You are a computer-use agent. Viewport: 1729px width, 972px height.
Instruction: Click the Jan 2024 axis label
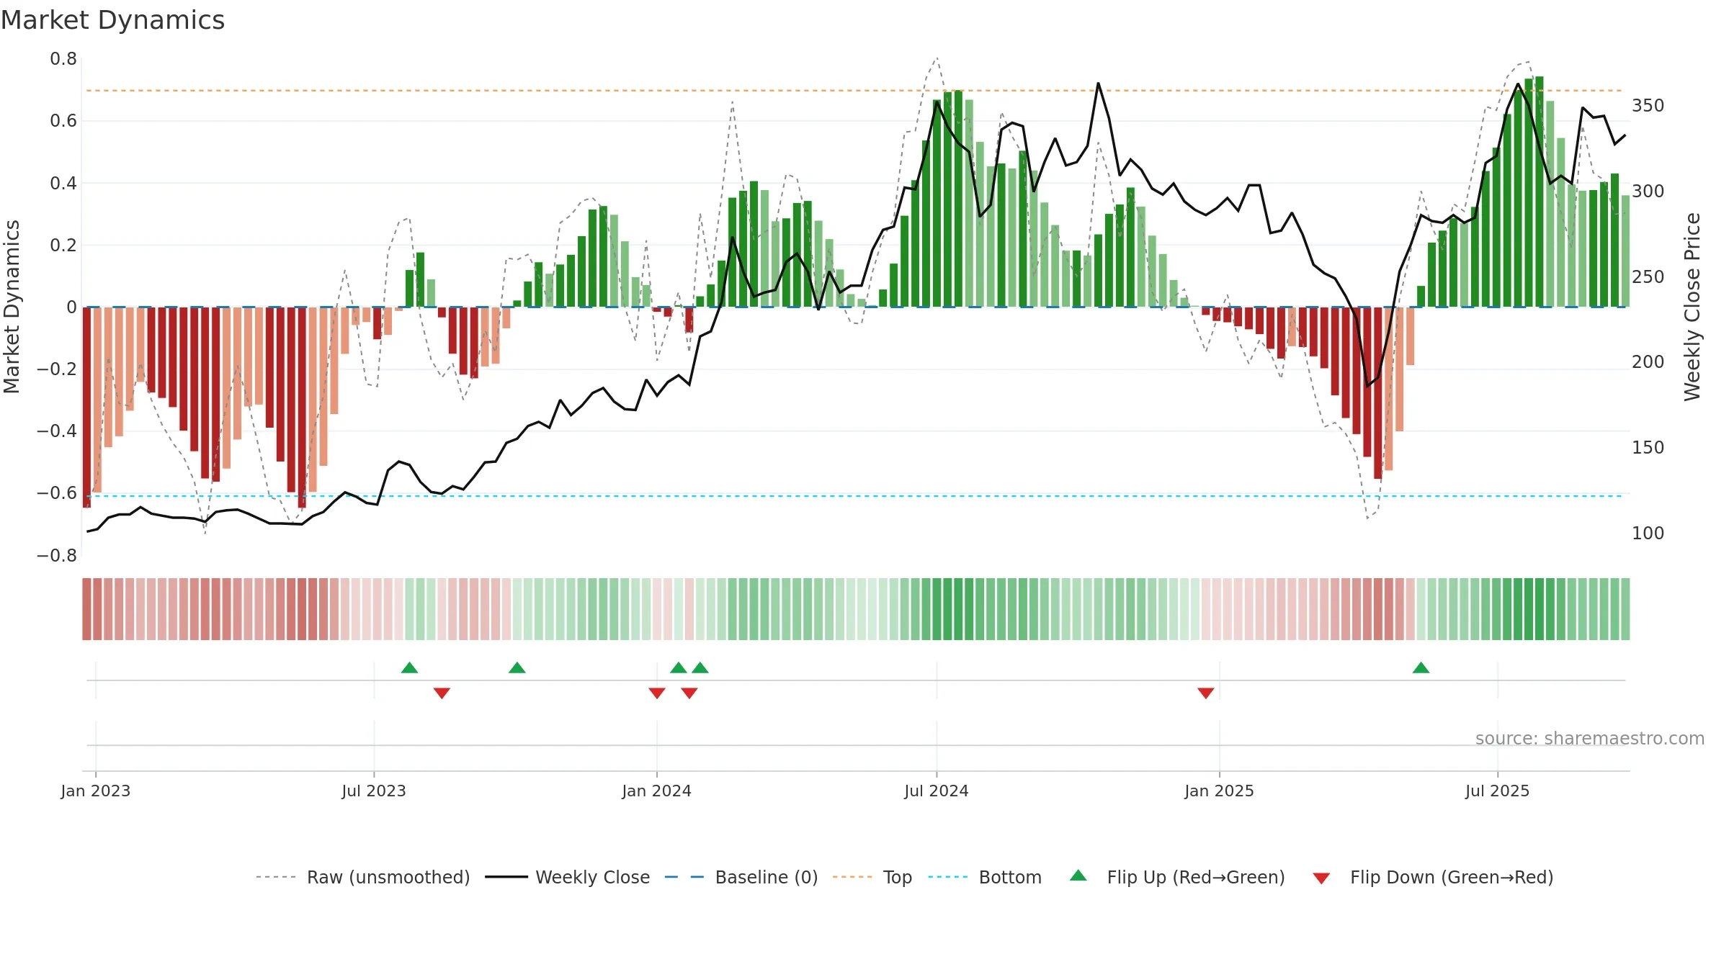click(x=657, y=791)
